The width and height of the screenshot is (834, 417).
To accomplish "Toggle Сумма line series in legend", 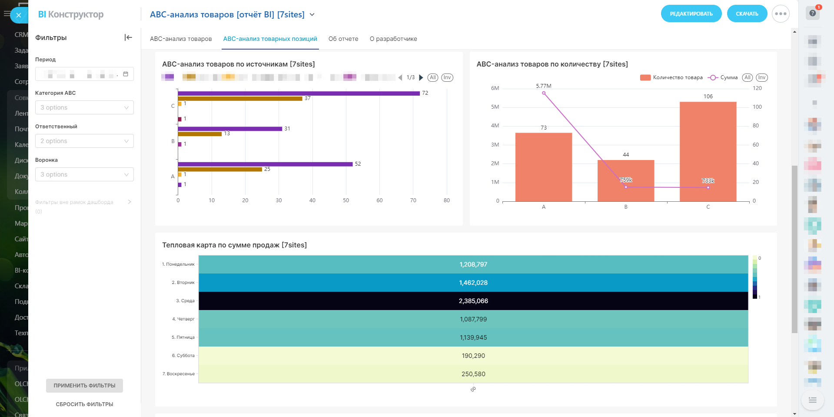I will click(723, 77).
